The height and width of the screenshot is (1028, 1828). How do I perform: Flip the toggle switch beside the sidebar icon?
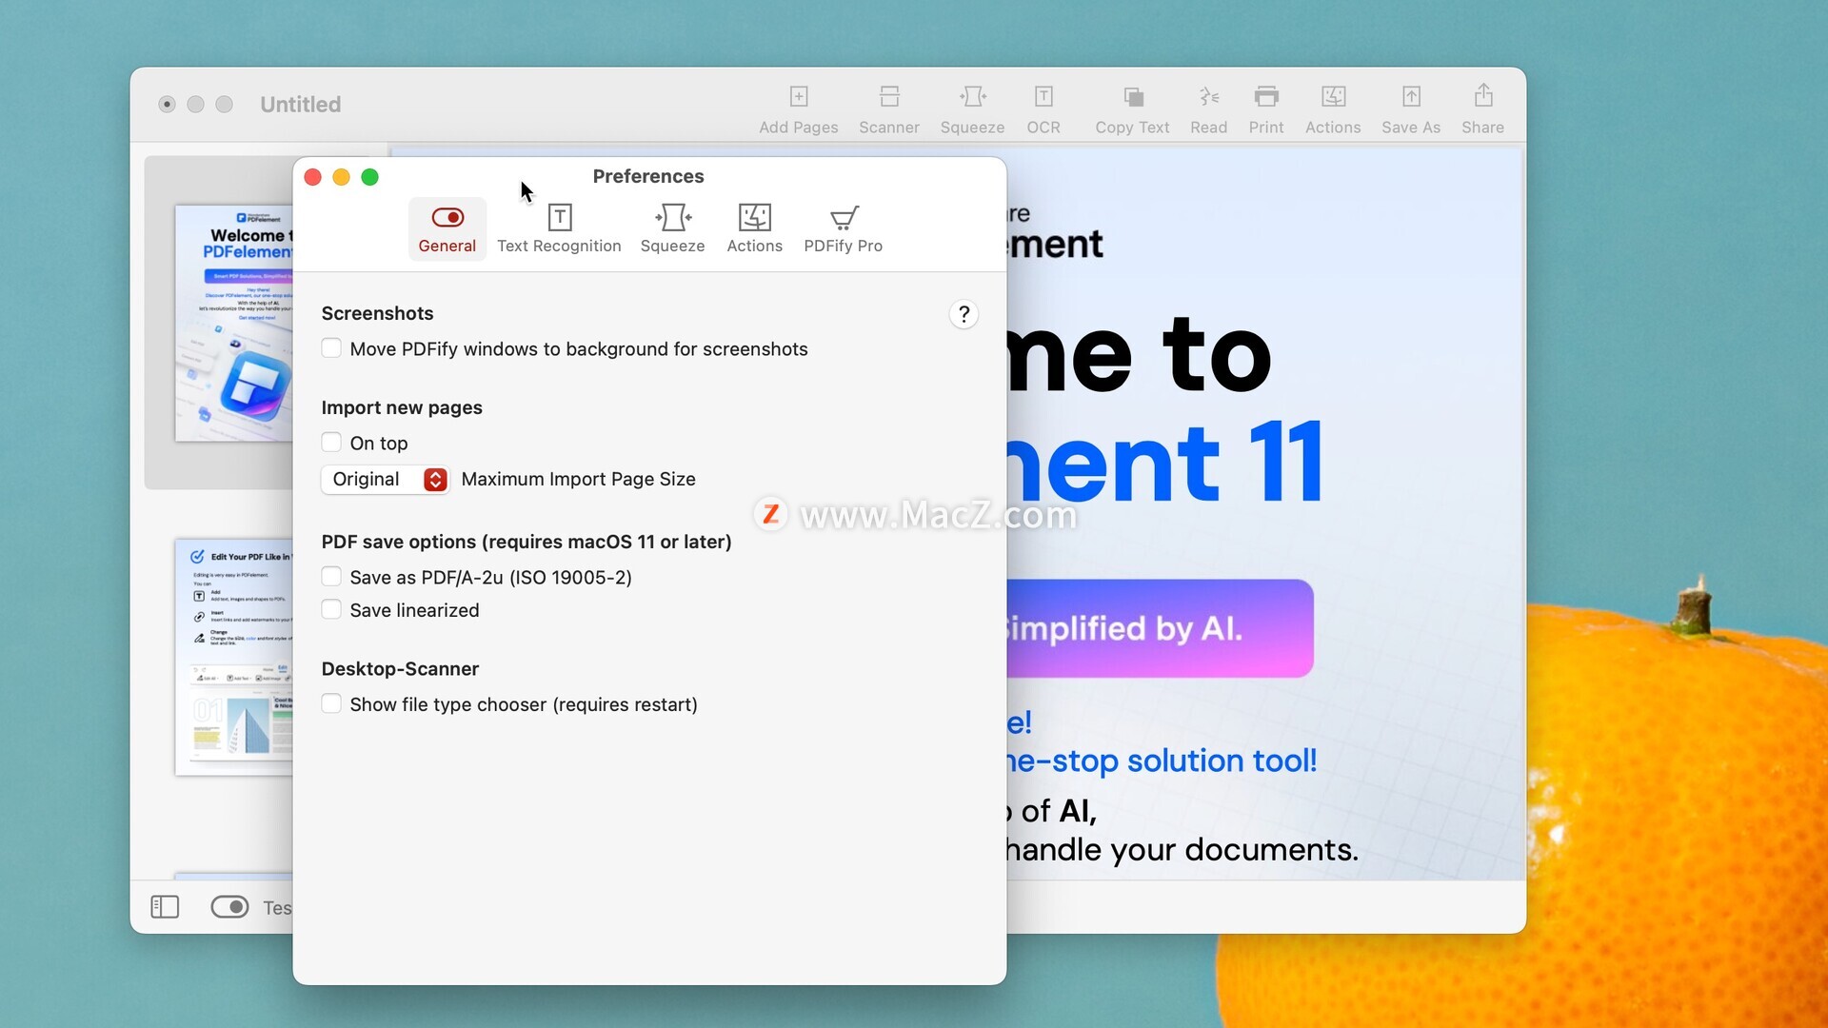coord(229,907)
